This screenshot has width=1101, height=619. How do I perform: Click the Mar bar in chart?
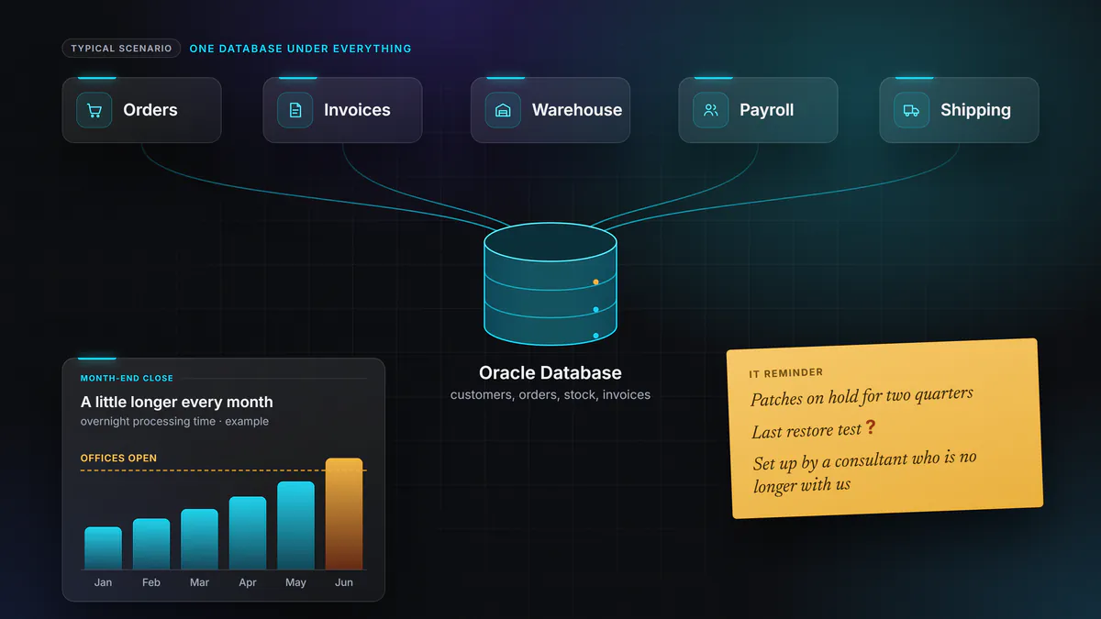point(199,539)
